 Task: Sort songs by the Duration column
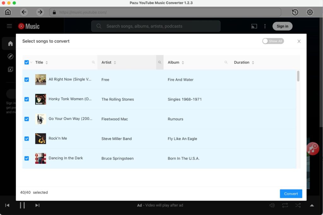coord(253,62)
